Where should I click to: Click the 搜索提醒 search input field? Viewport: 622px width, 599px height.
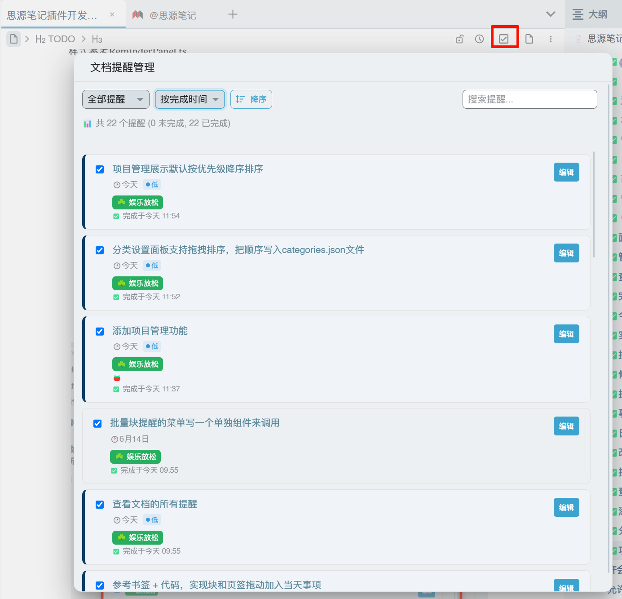[529, 99]
